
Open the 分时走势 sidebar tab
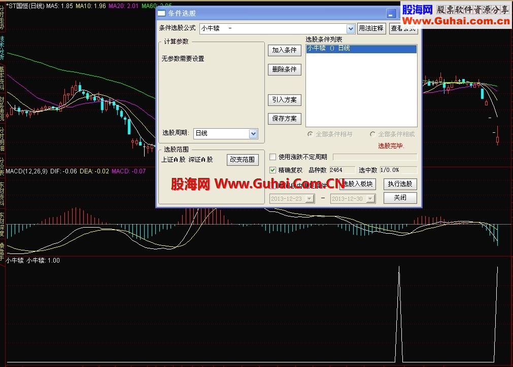[2, 17]
